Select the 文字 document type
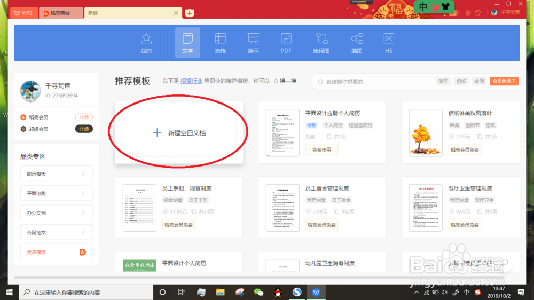Screen dimensions: 534x300 tap(187, 43)
